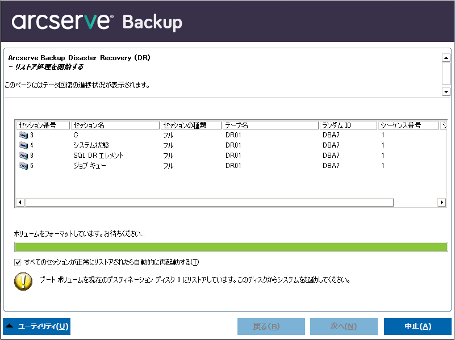Click the boot volume restore warning message
Image resolution: width=455 pixels, height=340 pixels.
tap(195, 280)
